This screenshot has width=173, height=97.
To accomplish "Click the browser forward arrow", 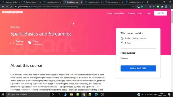I will (x=7, y=6).
